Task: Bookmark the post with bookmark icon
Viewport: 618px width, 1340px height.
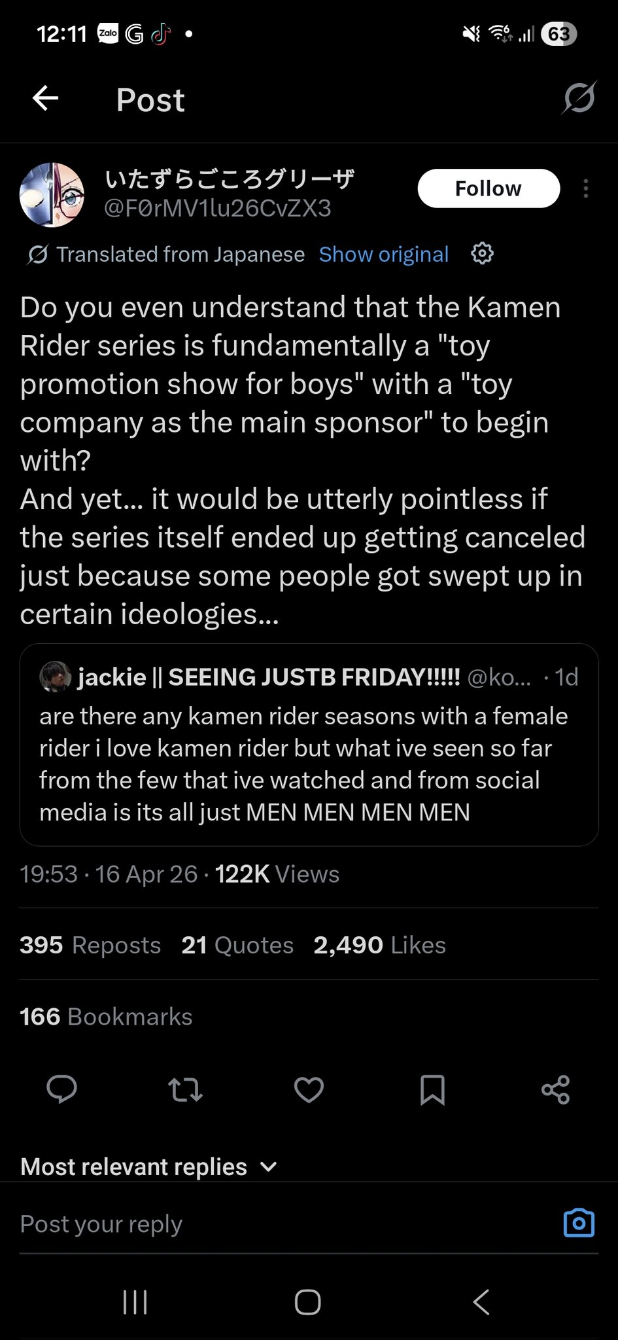Action: pos(432,1090)
